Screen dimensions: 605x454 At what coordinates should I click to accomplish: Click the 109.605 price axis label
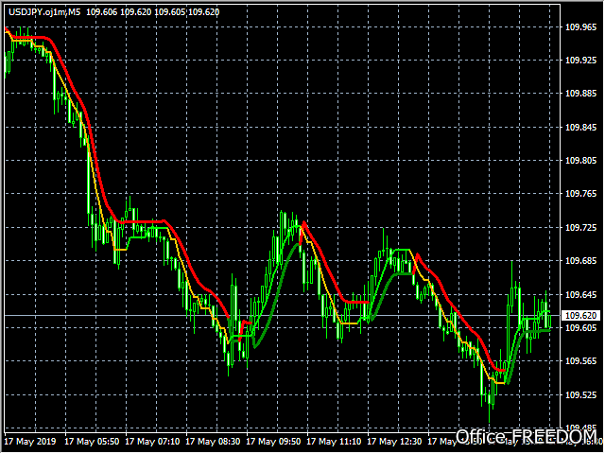click(580, 328)
